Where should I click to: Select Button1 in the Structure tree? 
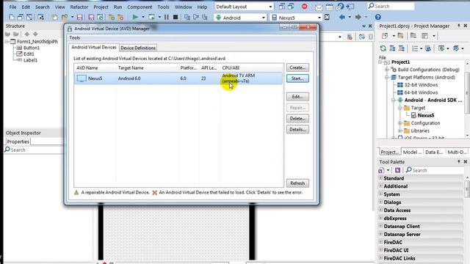(32, 48)
